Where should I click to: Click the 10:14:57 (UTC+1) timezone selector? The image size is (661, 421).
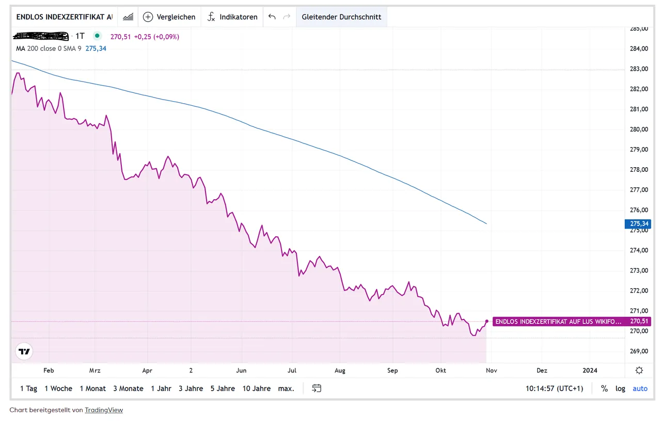554,388
